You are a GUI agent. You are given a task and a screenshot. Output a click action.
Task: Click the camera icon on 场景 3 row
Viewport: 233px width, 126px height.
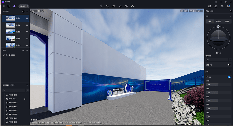27,32
